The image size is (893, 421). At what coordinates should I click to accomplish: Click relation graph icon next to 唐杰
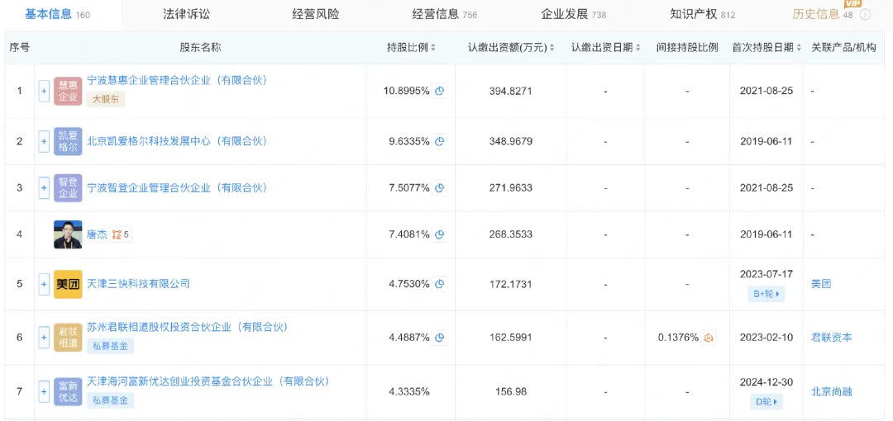(x=121, y=234)
